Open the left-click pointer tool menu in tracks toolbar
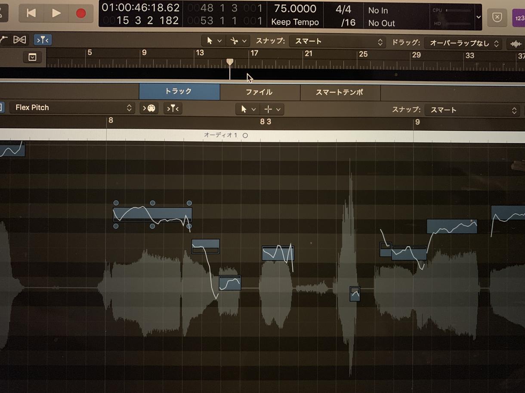Image resolution: width=525 pixels, height=393 pixels. click(x=213, y=41)
